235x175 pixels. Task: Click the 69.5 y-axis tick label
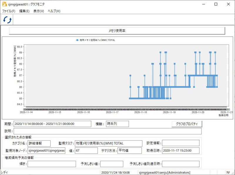(19, 47)
